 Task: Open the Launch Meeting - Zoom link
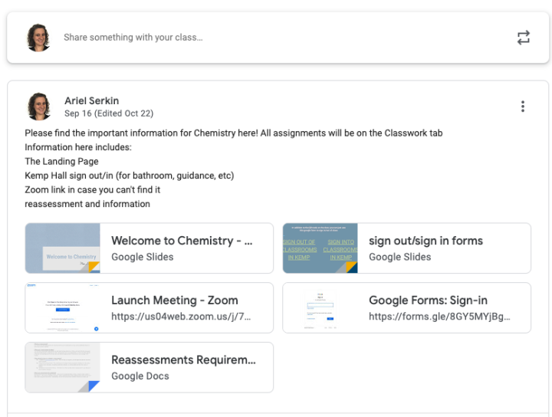(x=149, y=308)
